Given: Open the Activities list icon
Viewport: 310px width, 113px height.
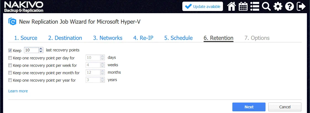Looking at the screenshot, I should pyautogui.click(x=254, y=7).
